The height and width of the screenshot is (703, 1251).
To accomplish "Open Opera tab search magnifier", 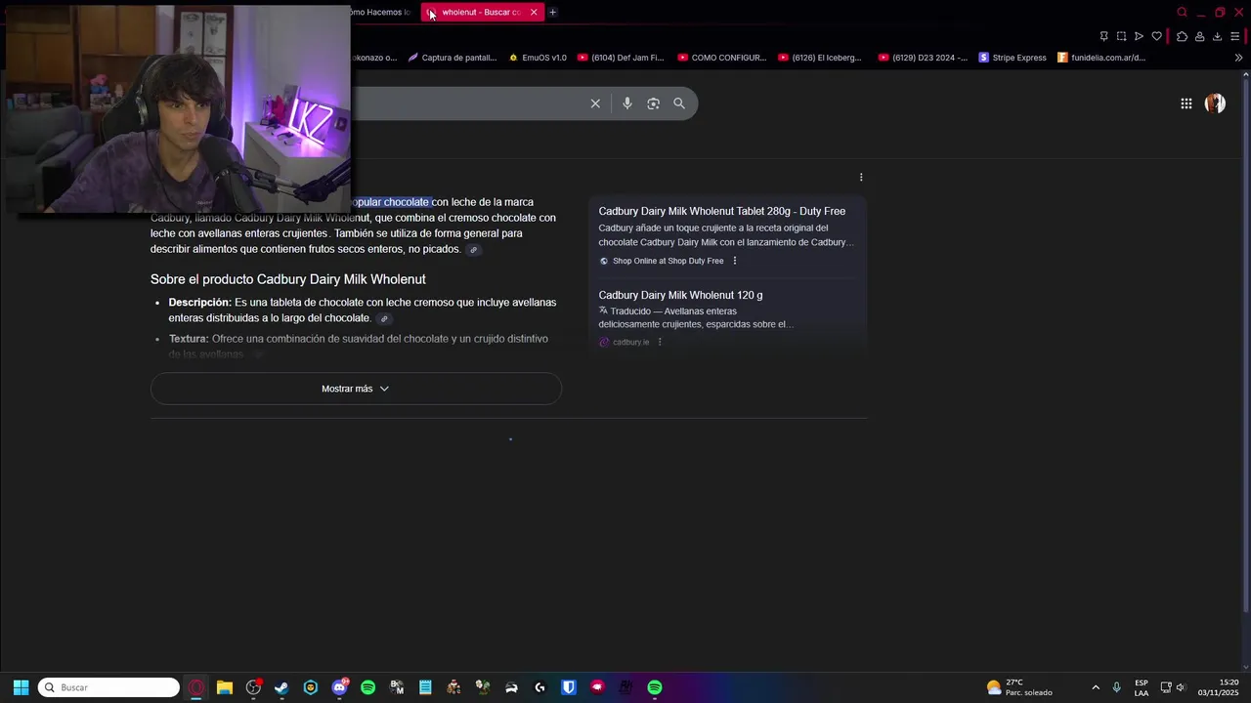I will (x=1182, y=12).
